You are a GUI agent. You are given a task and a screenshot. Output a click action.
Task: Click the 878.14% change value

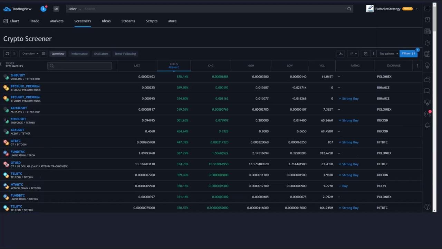[x=182, y=77]
